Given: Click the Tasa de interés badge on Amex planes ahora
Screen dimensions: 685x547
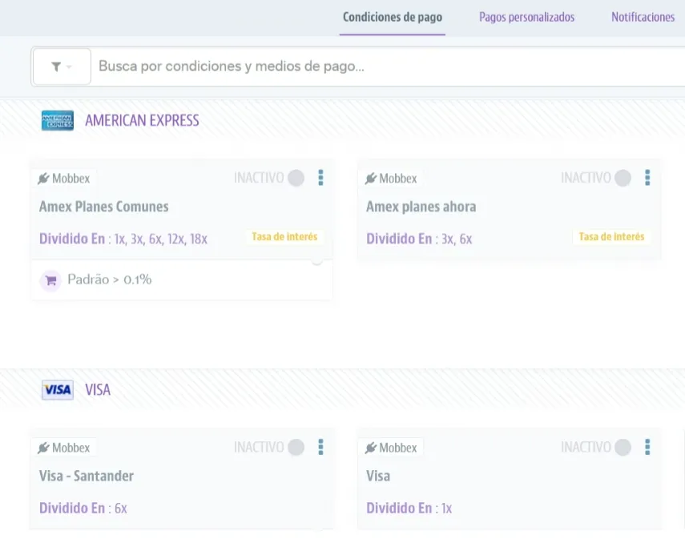Looking at the screenshot, I should (x=611, y=236).
